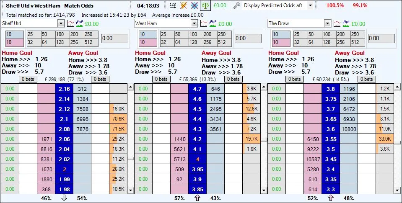This screenshot has width=402, height=203.
Task: Click price 2.16 in Sheff Utd ladder
Action: [x=64, y=89]
